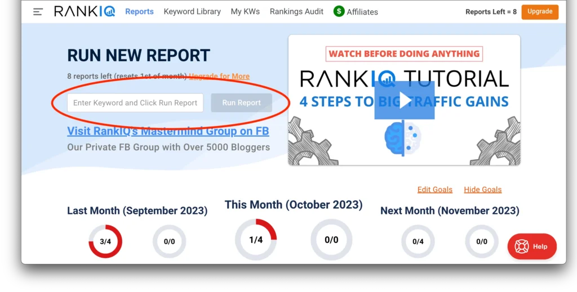
Task: Click October's 0/0 progress ring
Action: (x=331, y=240)
